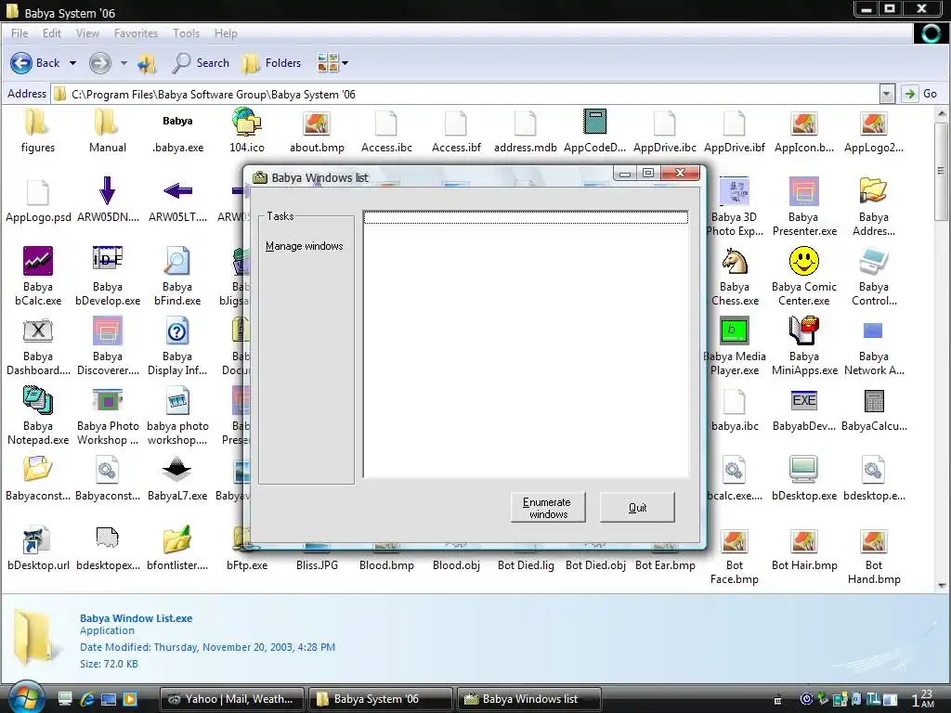Select the bfontlister folder icon
Screen dimensions: 951x713
tap(177, 539)
